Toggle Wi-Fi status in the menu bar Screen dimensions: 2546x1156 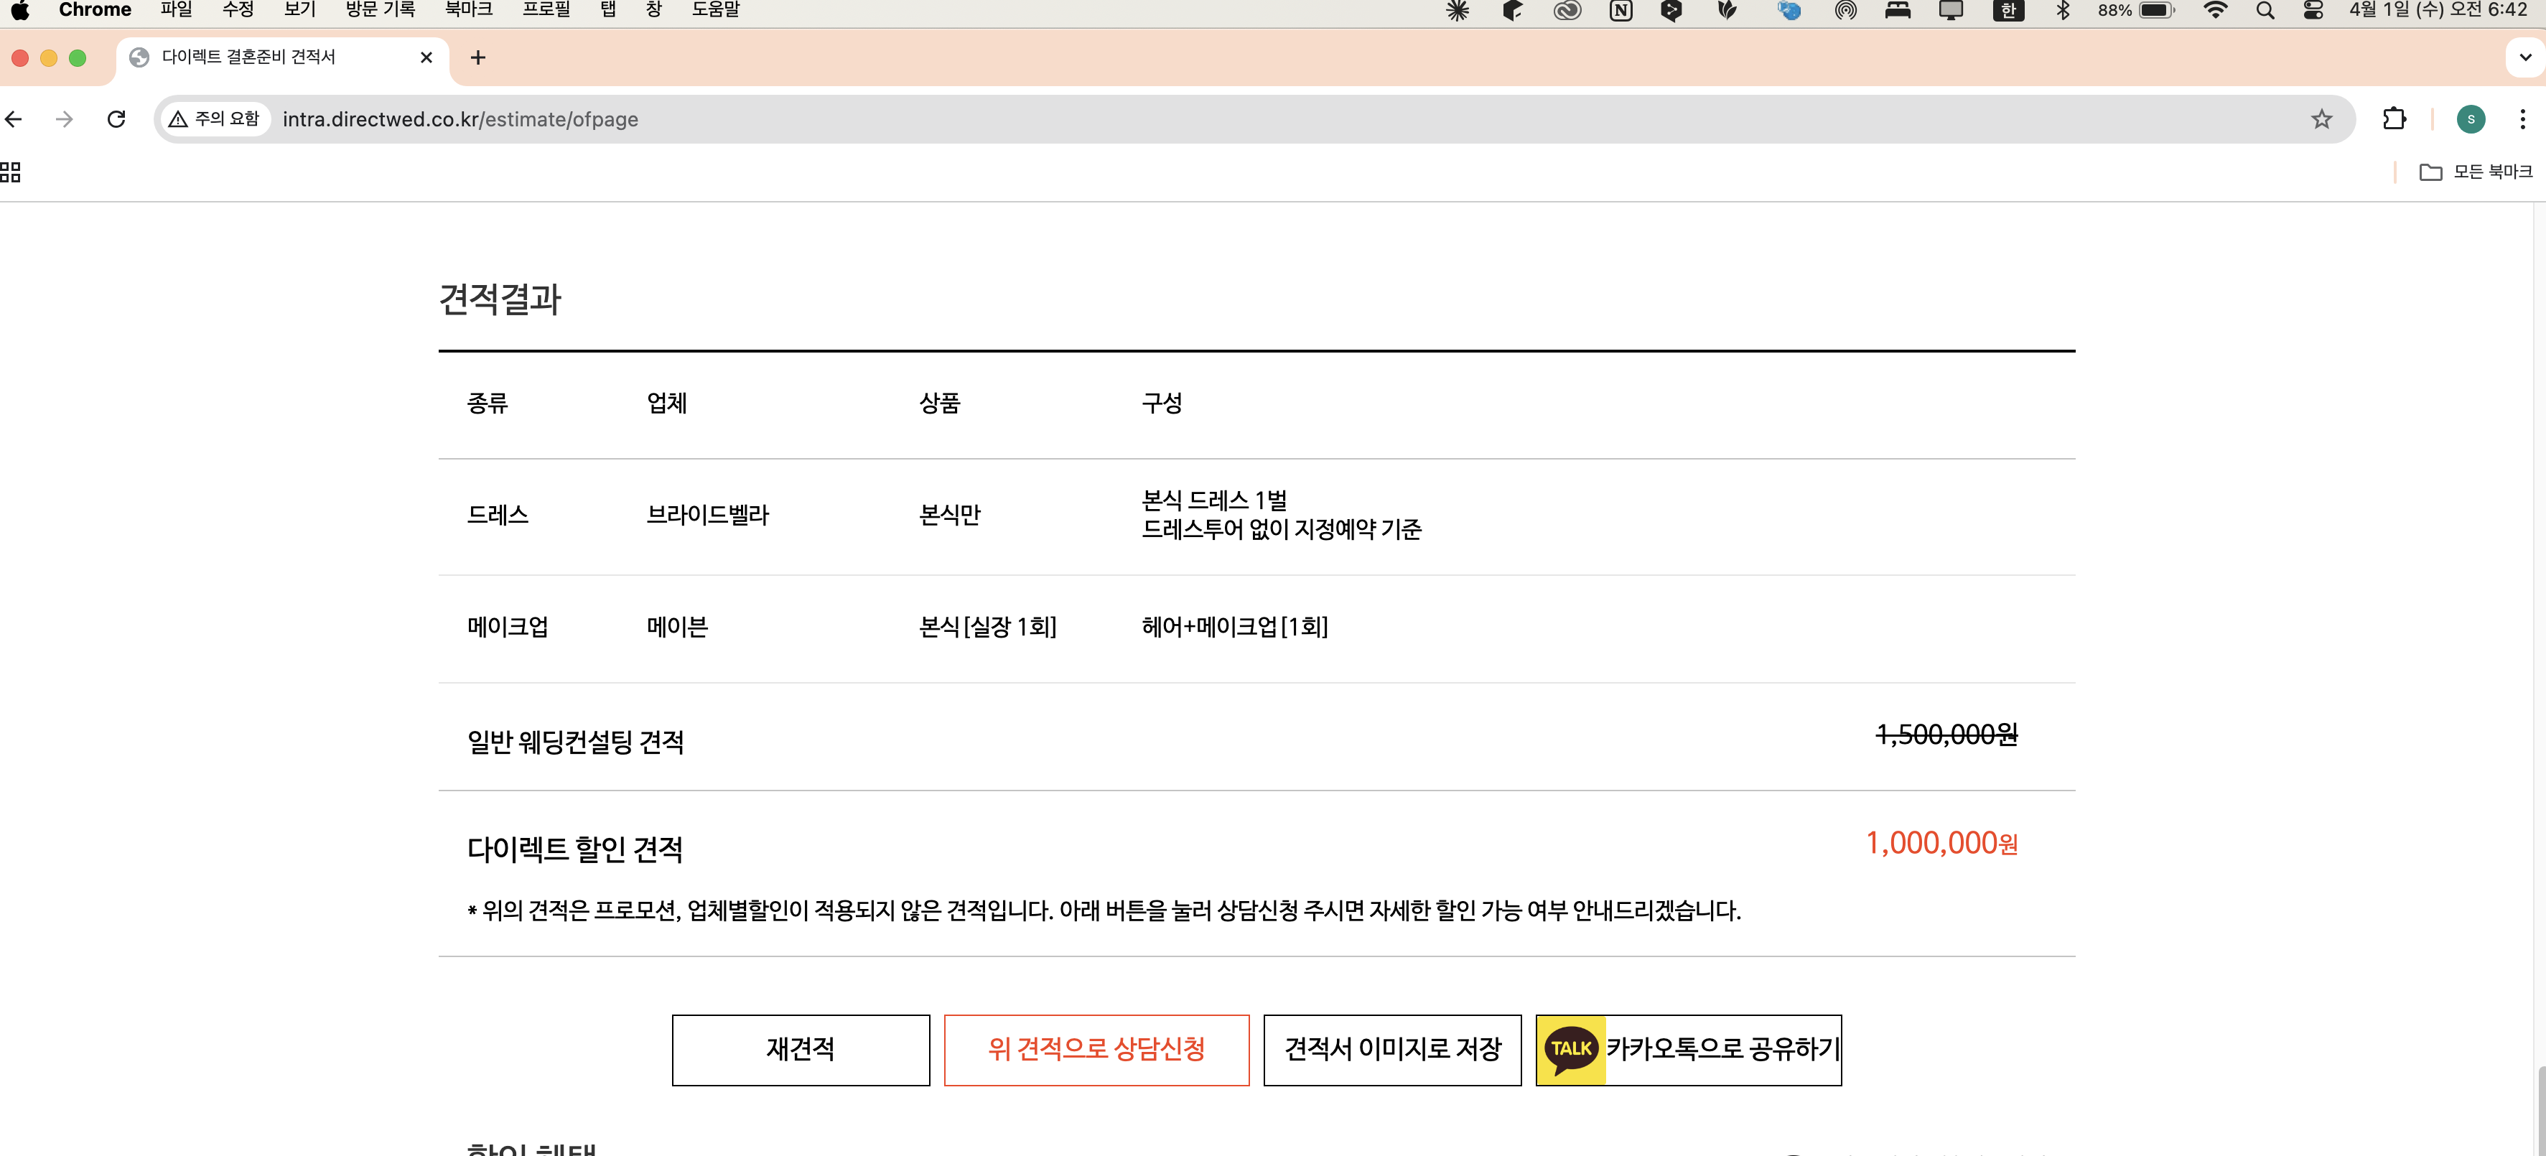click(x=2217, y=11)
